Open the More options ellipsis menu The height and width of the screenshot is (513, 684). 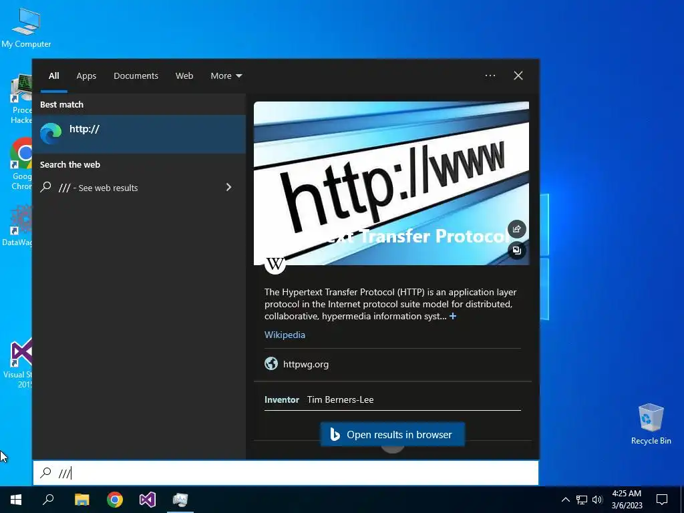pos(490,75)
